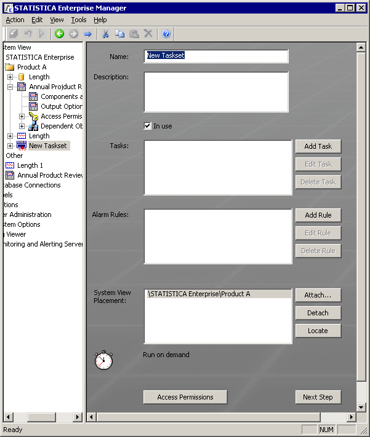
Task: Click the Cut scissors icon
Action: (x=105, y=34)
